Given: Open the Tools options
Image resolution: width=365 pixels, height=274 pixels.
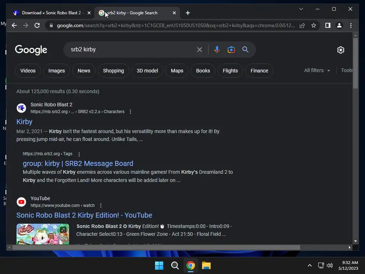Looking at the screenshot, I should (346, 70).
